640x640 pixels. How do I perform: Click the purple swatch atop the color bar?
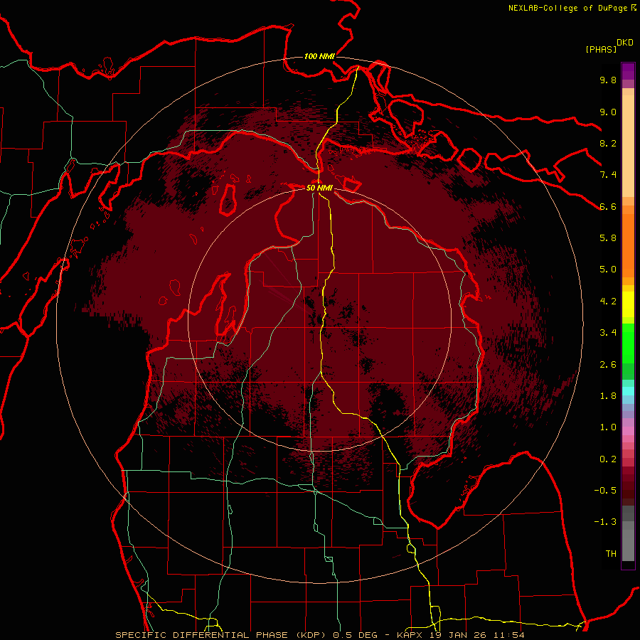[628, 71]
